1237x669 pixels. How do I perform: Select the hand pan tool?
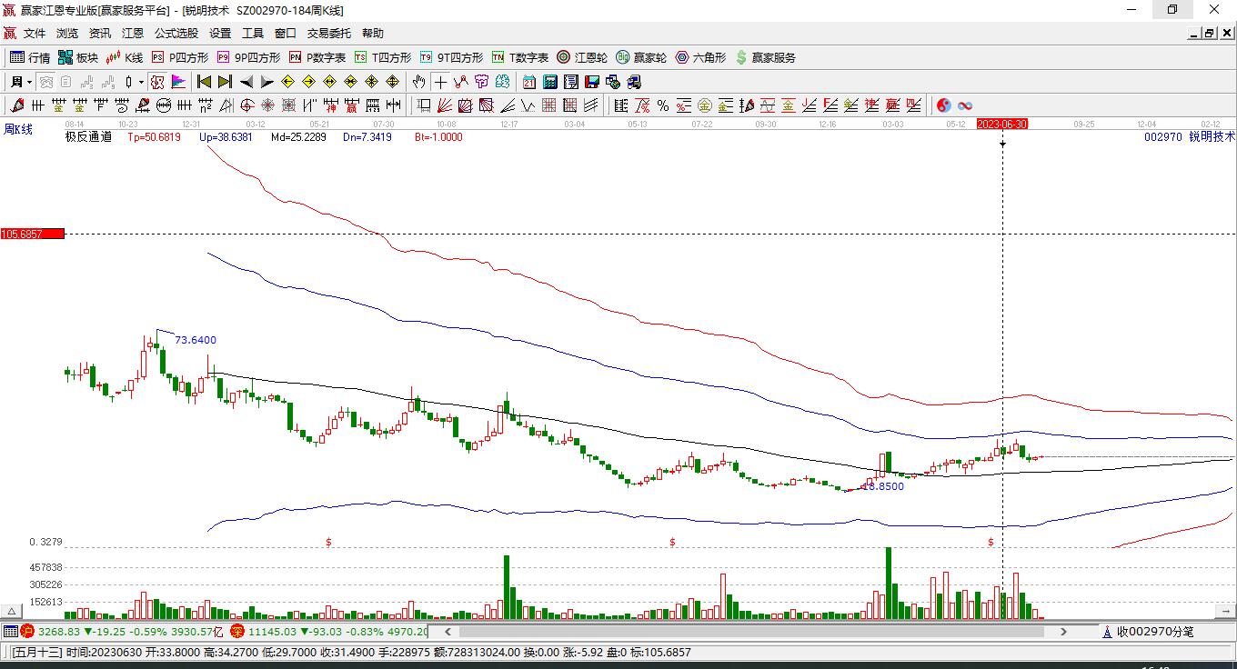(418, 82)
